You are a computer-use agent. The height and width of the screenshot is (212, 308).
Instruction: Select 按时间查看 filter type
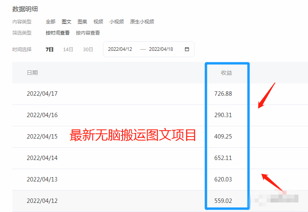[58, 33]
